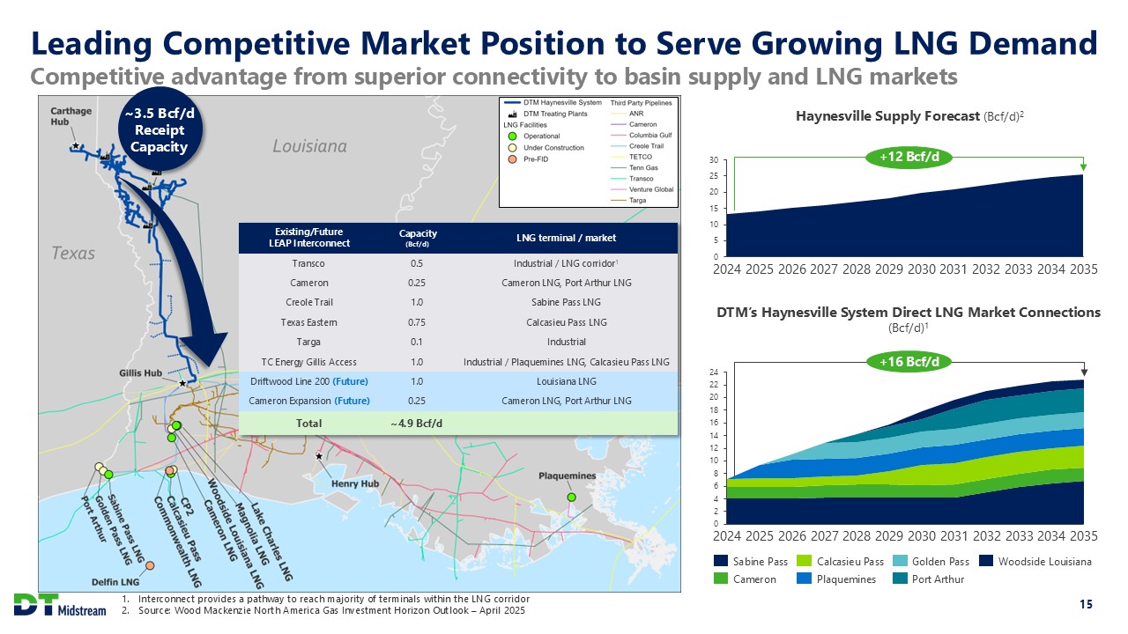Select the Sabine Pass legend swatch
The height and width of the screenshot is (634, 1128).
click(721, 561)
